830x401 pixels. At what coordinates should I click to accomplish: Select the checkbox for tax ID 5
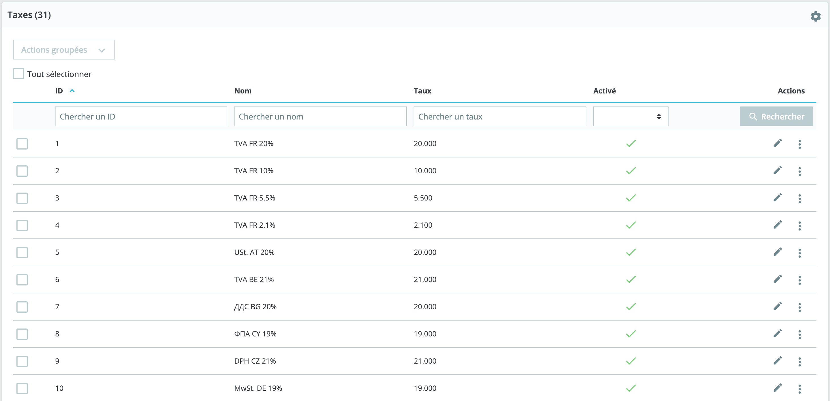[22, 253]
